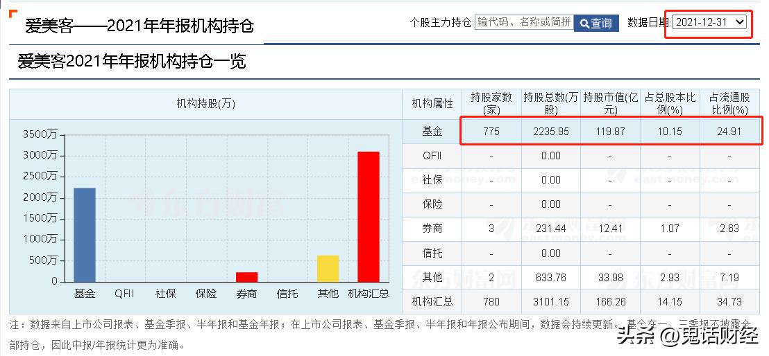Click the fund total-share ratio 10.15
Image resolution: width=769 pixels, height=356 pixels.
(670, 131)
